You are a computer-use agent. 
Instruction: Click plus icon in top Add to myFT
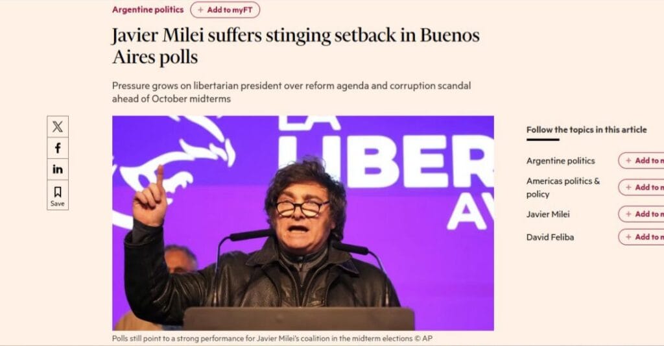pos(200,10)
